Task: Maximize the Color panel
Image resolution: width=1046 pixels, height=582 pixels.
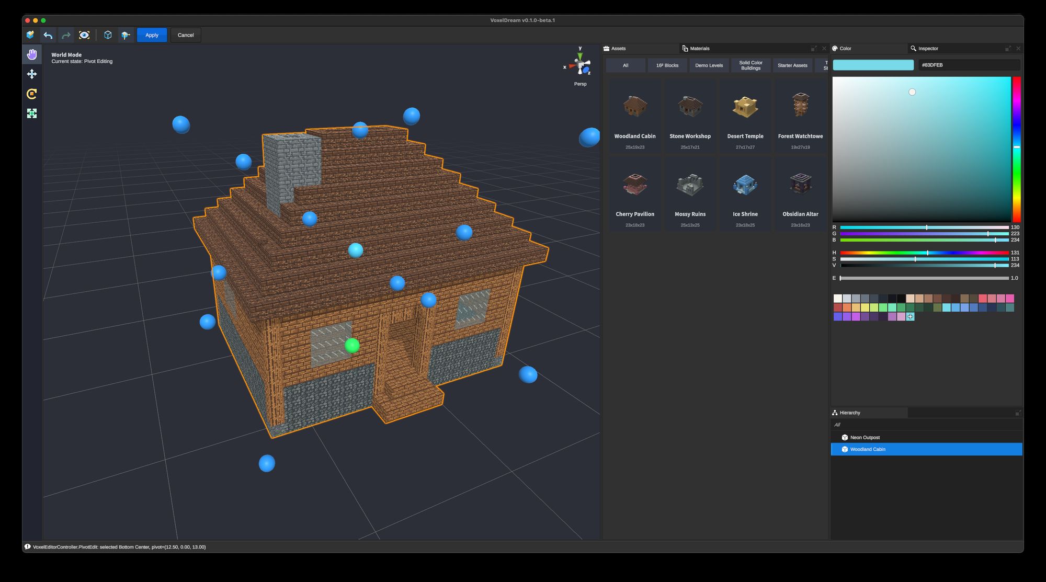Action: (1008, 49)
